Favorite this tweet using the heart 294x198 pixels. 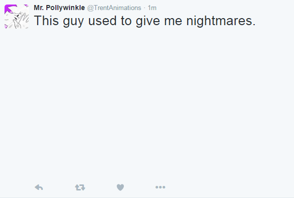120,187
